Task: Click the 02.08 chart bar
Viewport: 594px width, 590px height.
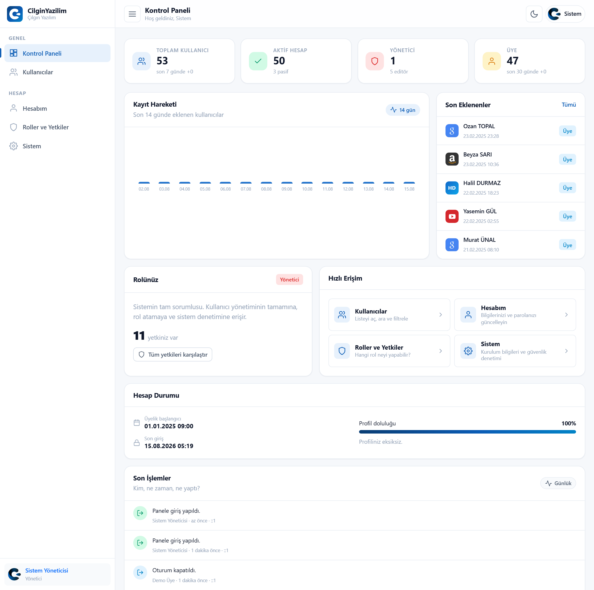Action: [144, 183]
